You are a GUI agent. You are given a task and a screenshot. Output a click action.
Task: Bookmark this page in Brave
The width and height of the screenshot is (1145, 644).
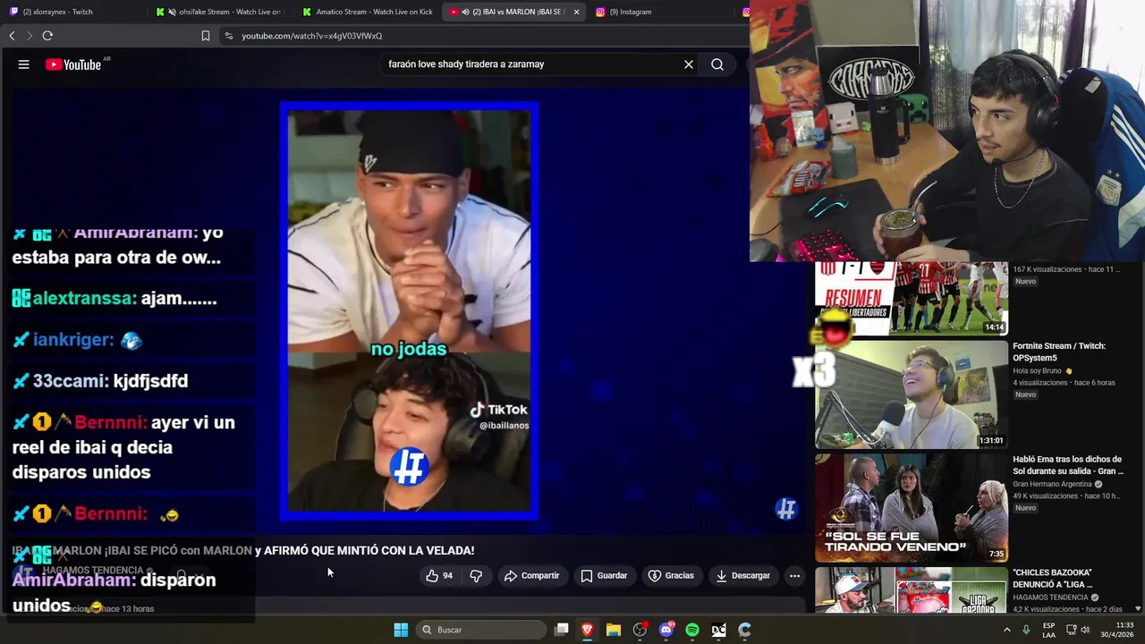pos(206,36)
